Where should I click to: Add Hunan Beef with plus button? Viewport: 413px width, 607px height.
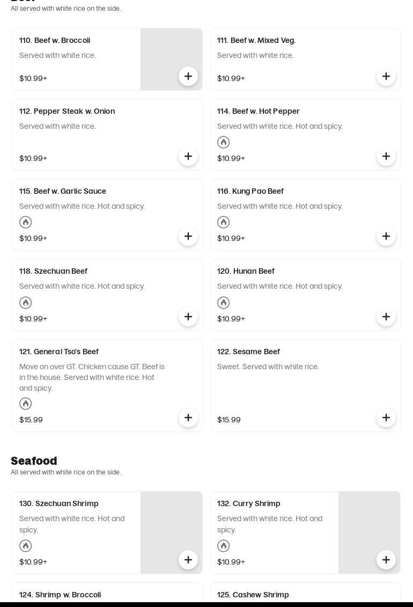(386, 317)
